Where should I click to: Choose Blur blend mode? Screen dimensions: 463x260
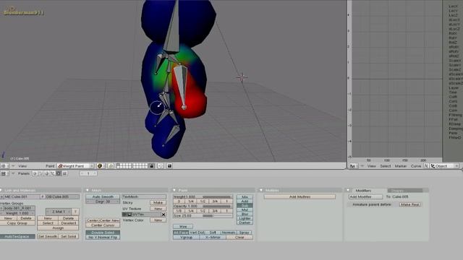245,214
